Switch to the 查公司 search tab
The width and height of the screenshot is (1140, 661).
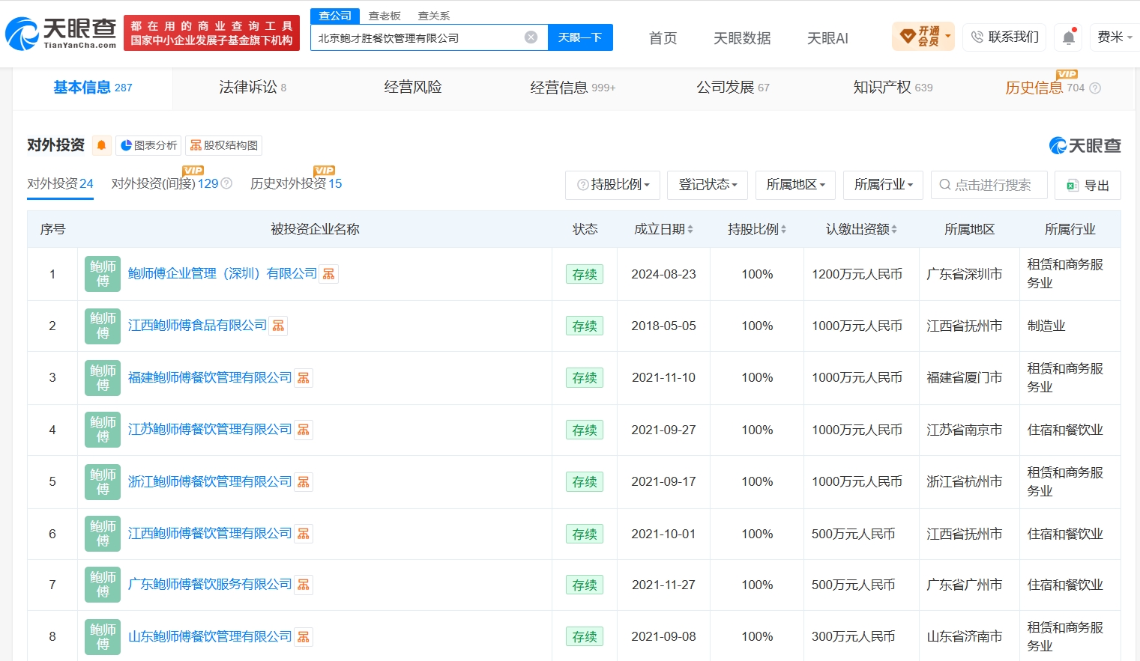pyautogui.click(x=335, y=16)
